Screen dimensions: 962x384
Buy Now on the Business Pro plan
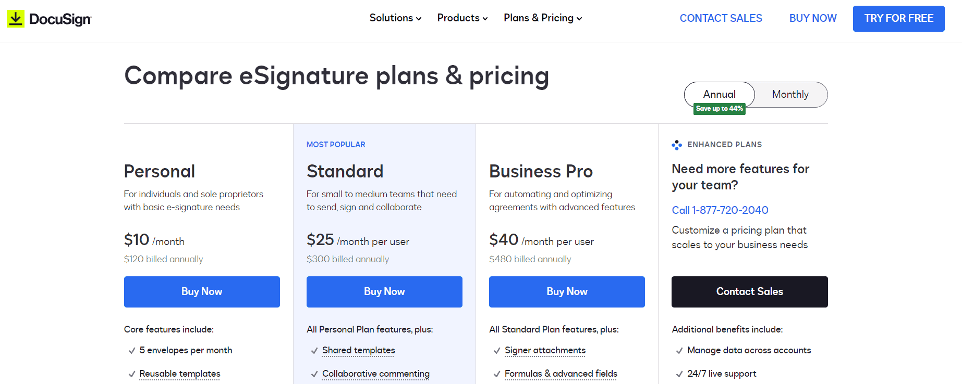pos(566,291)
